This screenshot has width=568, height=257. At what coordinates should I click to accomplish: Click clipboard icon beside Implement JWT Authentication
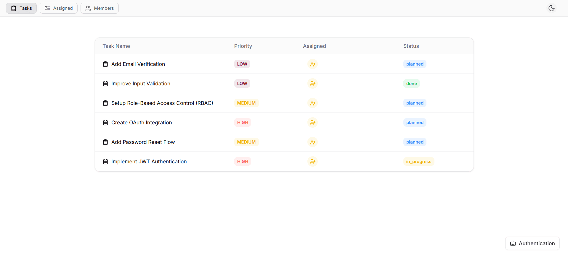click(105, 162)
